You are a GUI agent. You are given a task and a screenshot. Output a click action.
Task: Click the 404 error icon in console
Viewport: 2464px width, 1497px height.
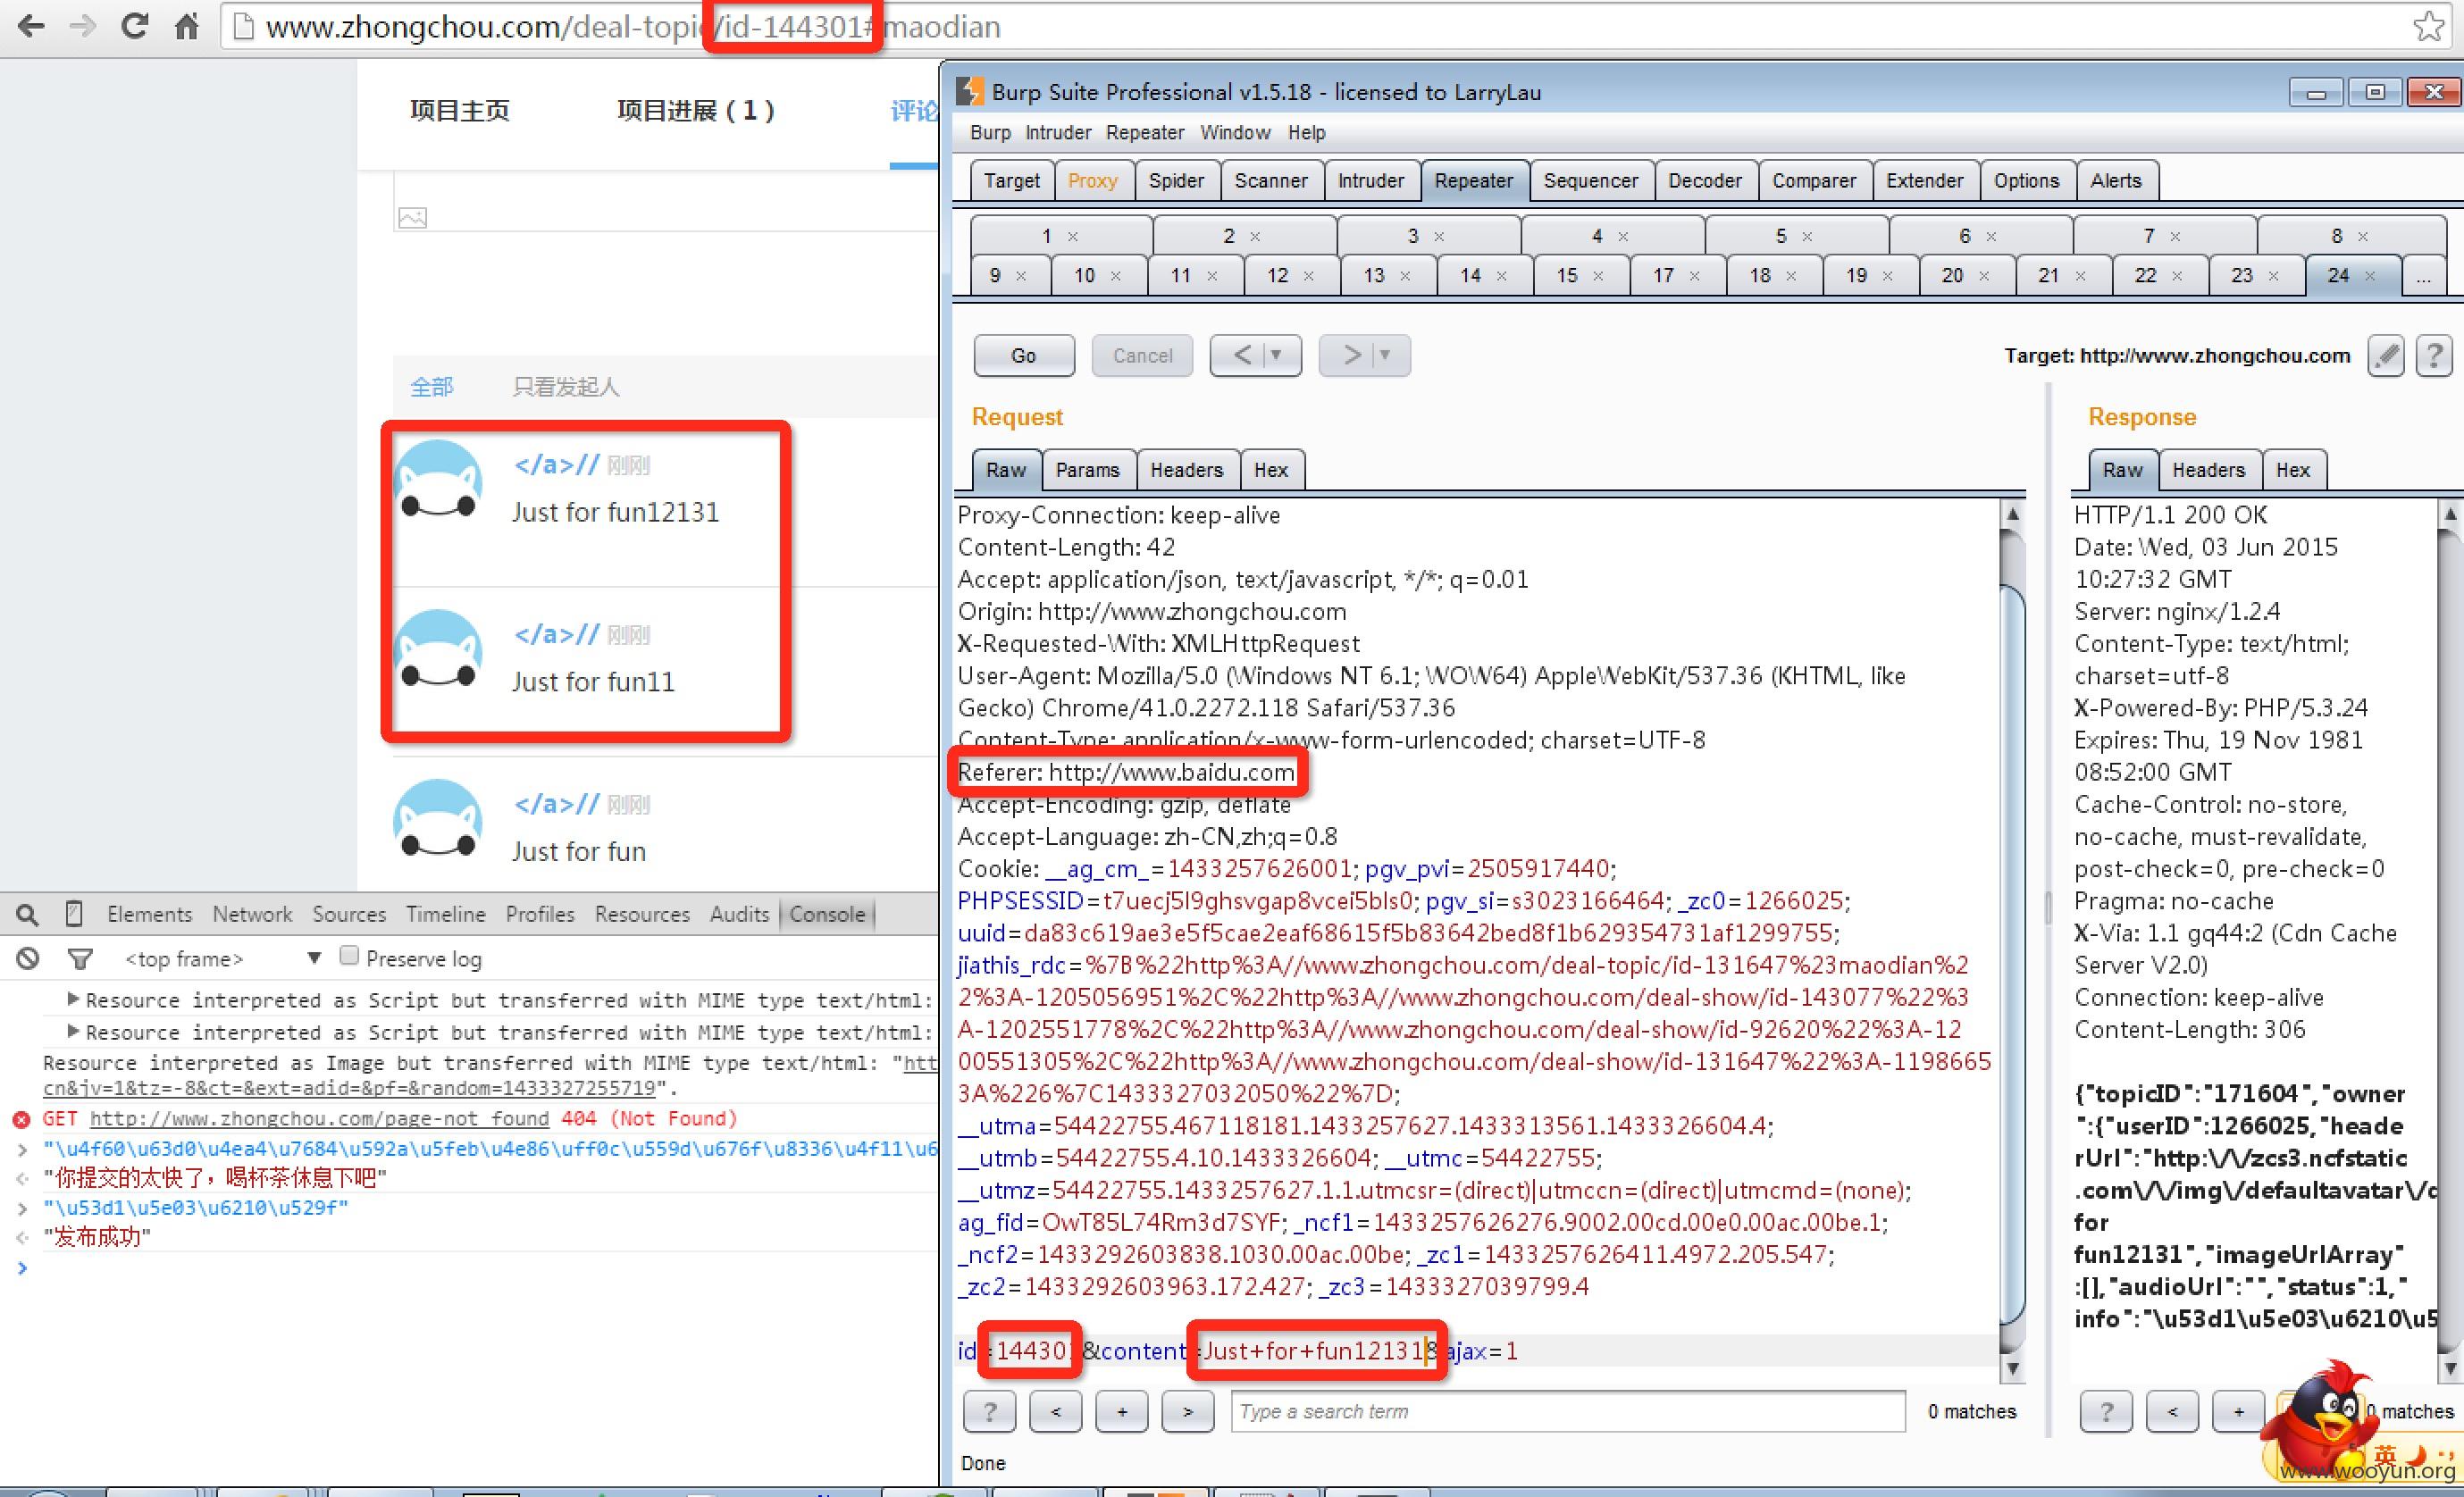21,1118
